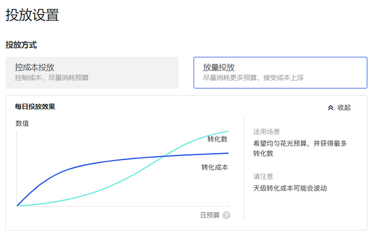Screen dimensions: 373x233
Task: Click the 投放方式 section heading
Action: tap(21, 45)
